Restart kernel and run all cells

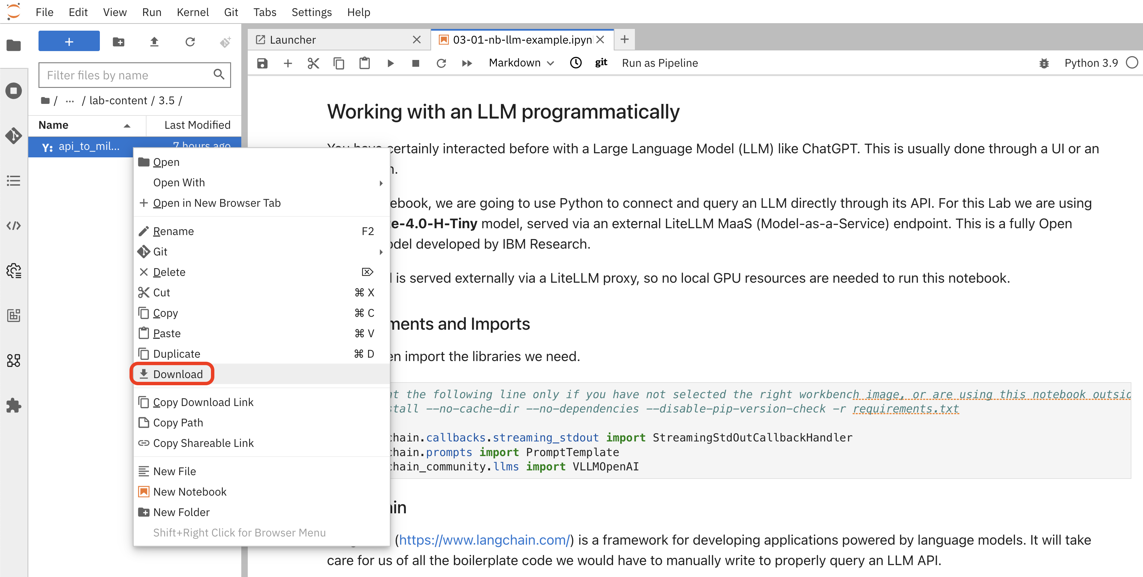pos(467,63)
